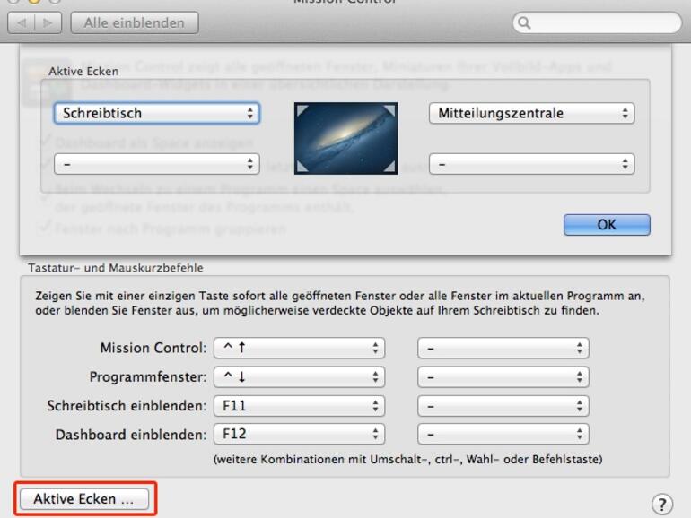Confirm hot corners with OK
The image size is (691, 518).
click(607, 225)
